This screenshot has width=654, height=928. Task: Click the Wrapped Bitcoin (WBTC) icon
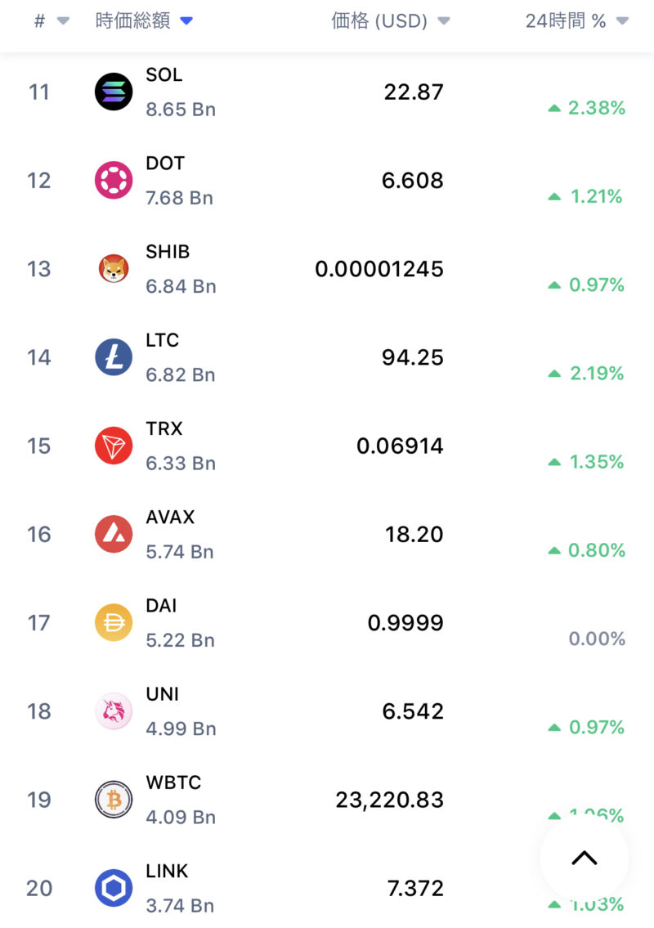pos(114,800)
